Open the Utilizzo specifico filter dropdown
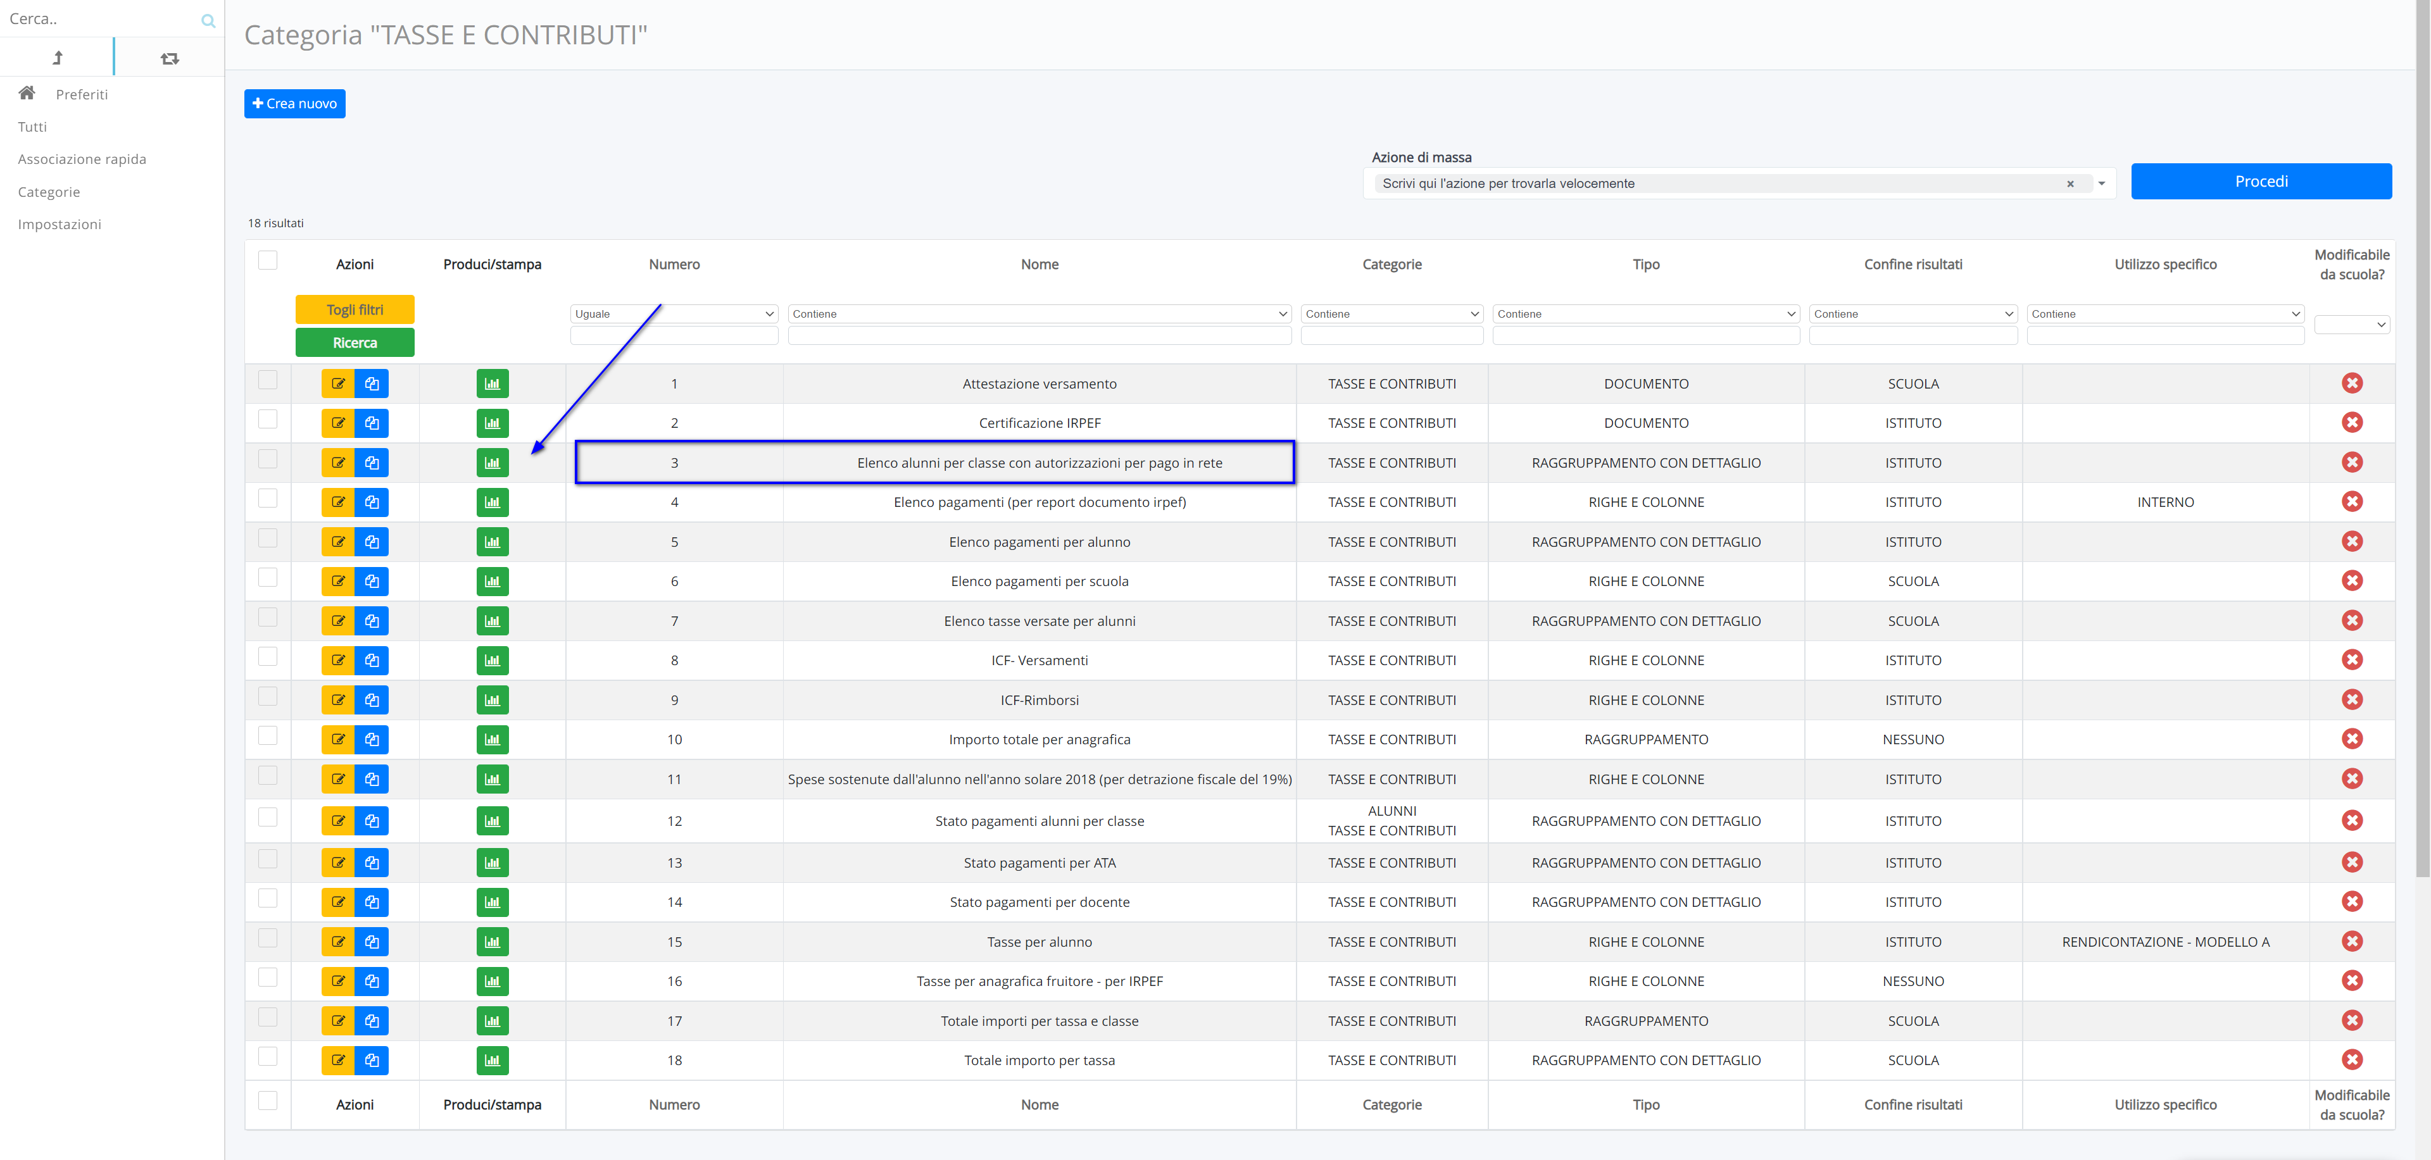 2165,314
